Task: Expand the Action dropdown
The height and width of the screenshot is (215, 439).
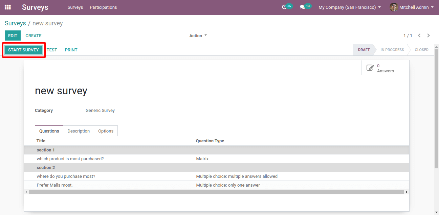Action: click(198, 35)
